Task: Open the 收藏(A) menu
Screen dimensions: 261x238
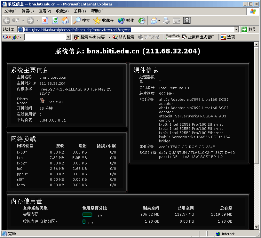Action: [62, 11]
